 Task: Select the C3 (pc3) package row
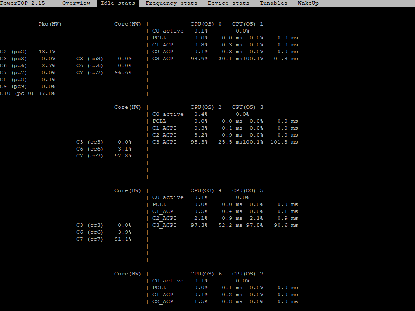click(28, 59)
